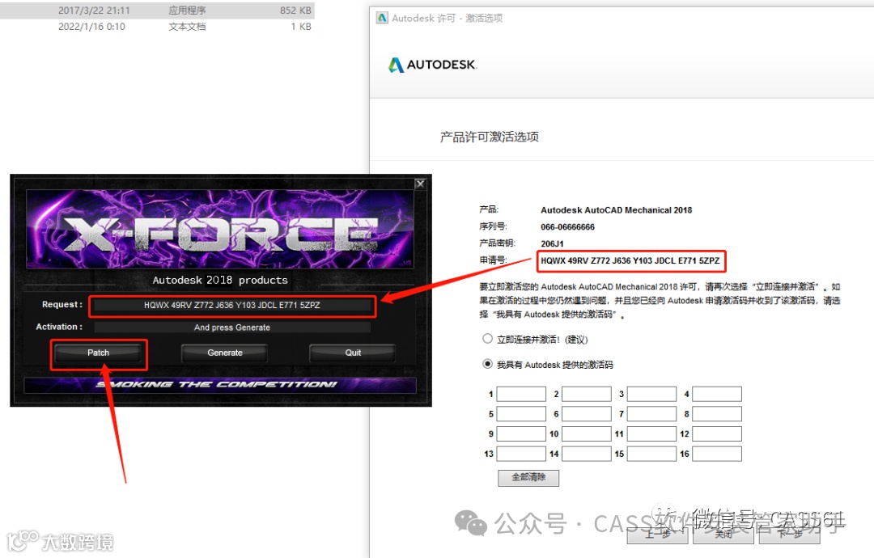Click activation code box number 13

tap(521, 454)
